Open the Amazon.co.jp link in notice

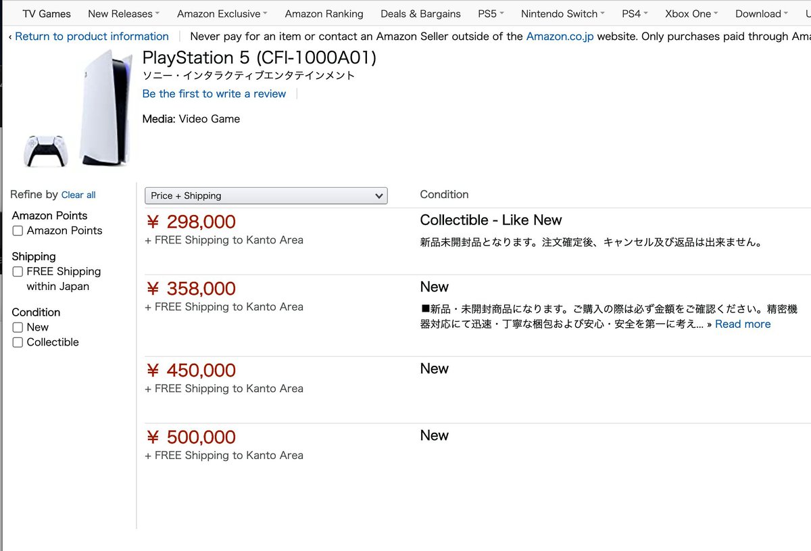click(560, 37)
